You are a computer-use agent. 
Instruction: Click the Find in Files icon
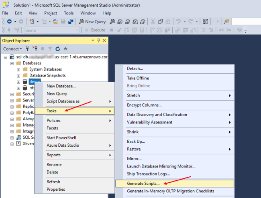[226, 21]
